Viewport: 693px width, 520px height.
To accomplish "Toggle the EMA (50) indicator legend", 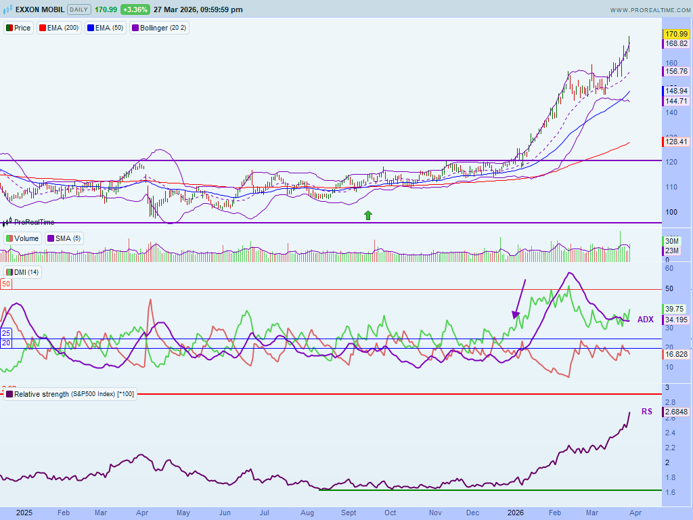I will click(106, 28).
